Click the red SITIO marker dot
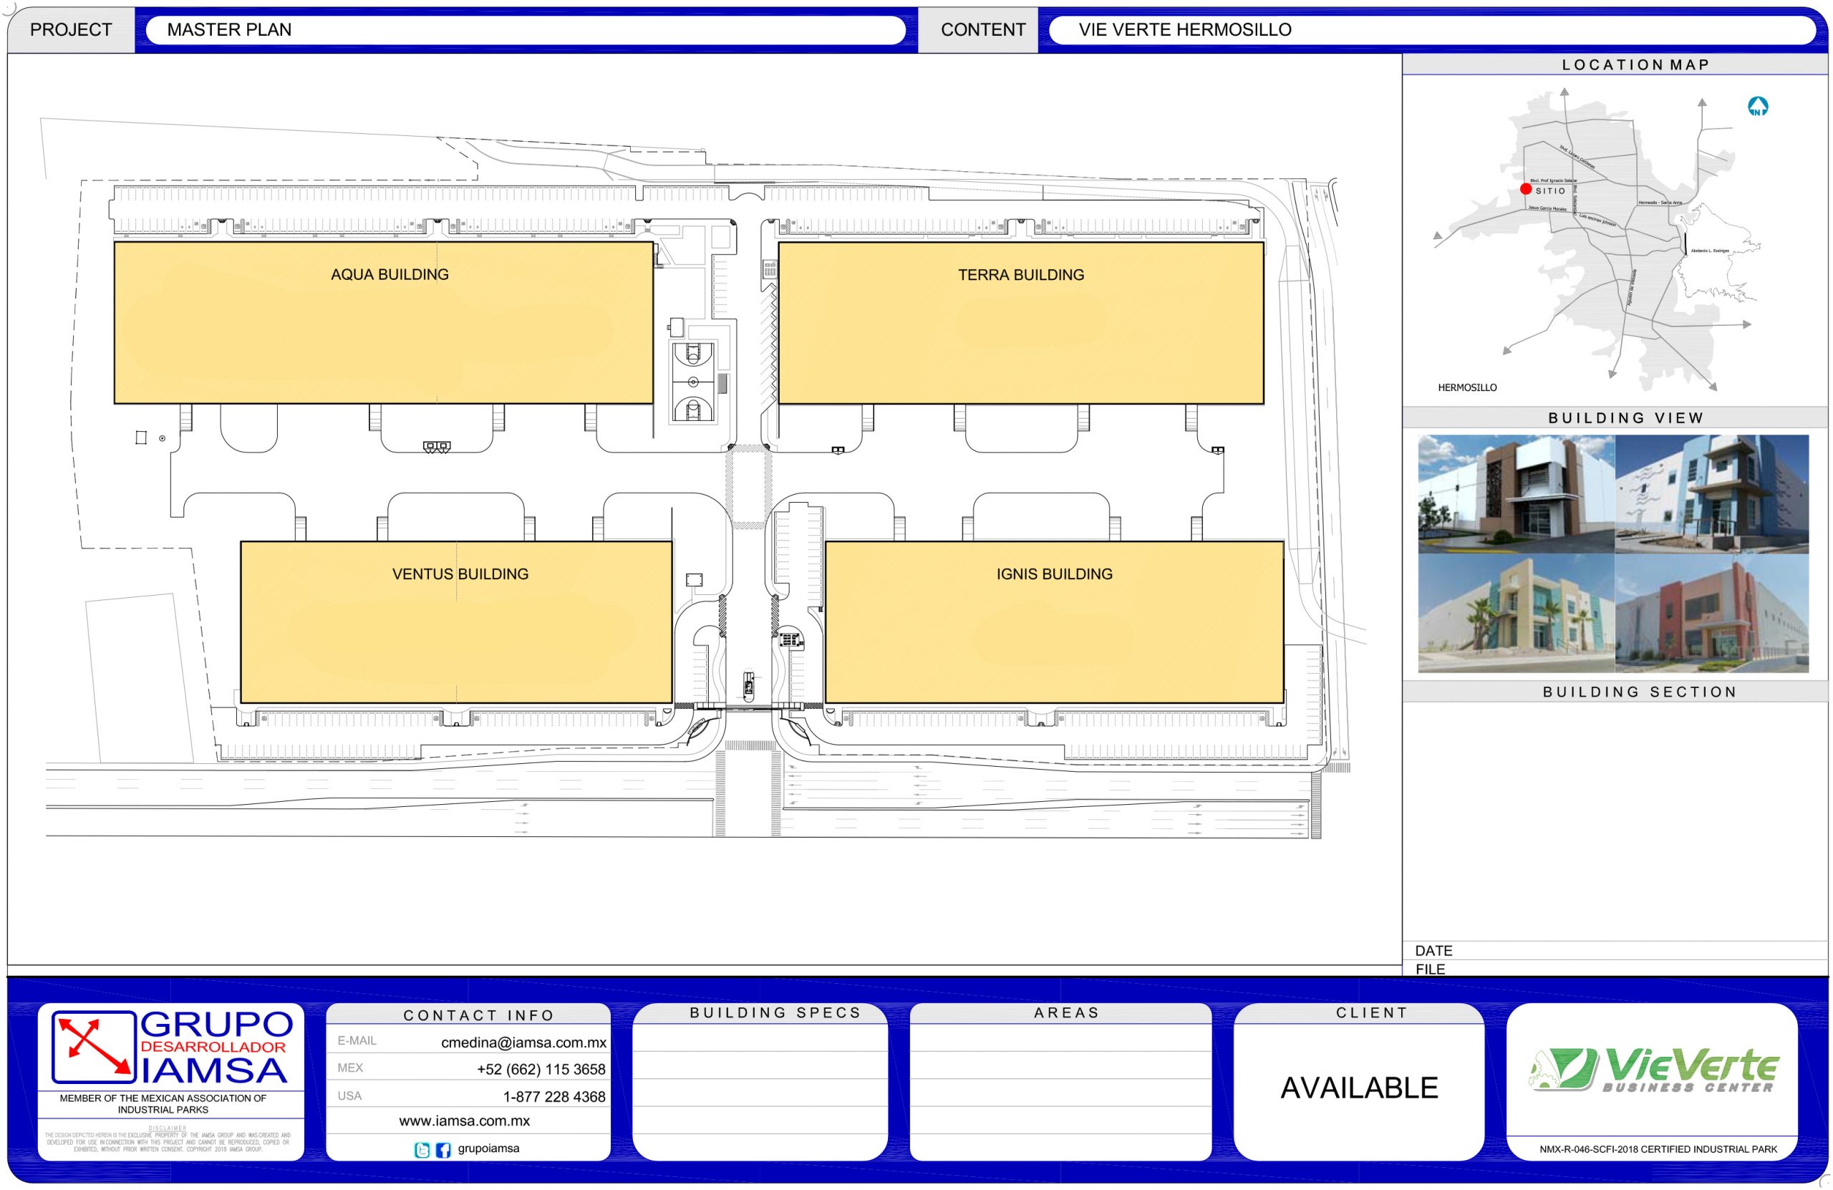Screen dimensions: 1833x1190 [x=1525, y=189]
